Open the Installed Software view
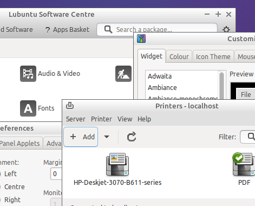Image resolution: width=255 pixels, height=206 pixels. (16, 30)
